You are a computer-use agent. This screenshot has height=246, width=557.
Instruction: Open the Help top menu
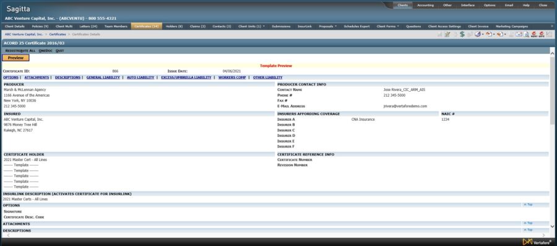(526, 6)
